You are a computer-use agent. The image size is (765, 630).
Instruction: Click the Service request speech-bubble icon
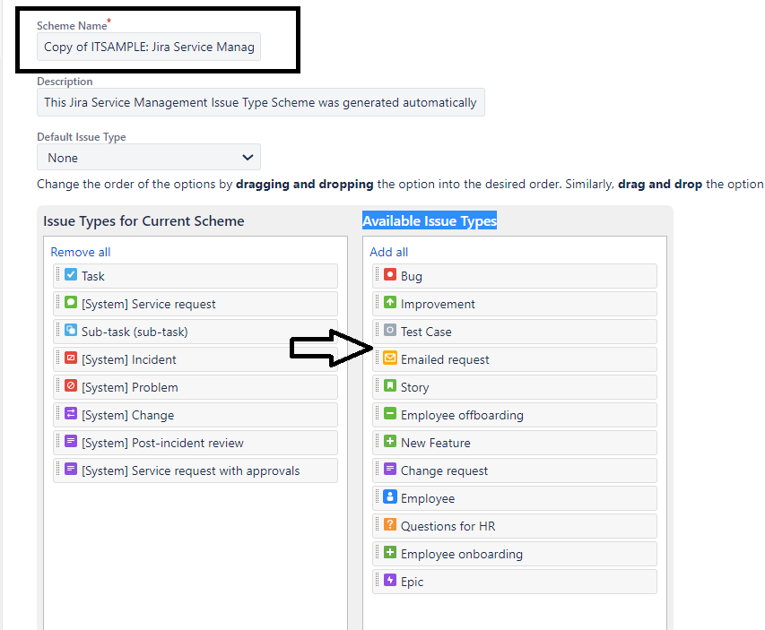[71, 302]
